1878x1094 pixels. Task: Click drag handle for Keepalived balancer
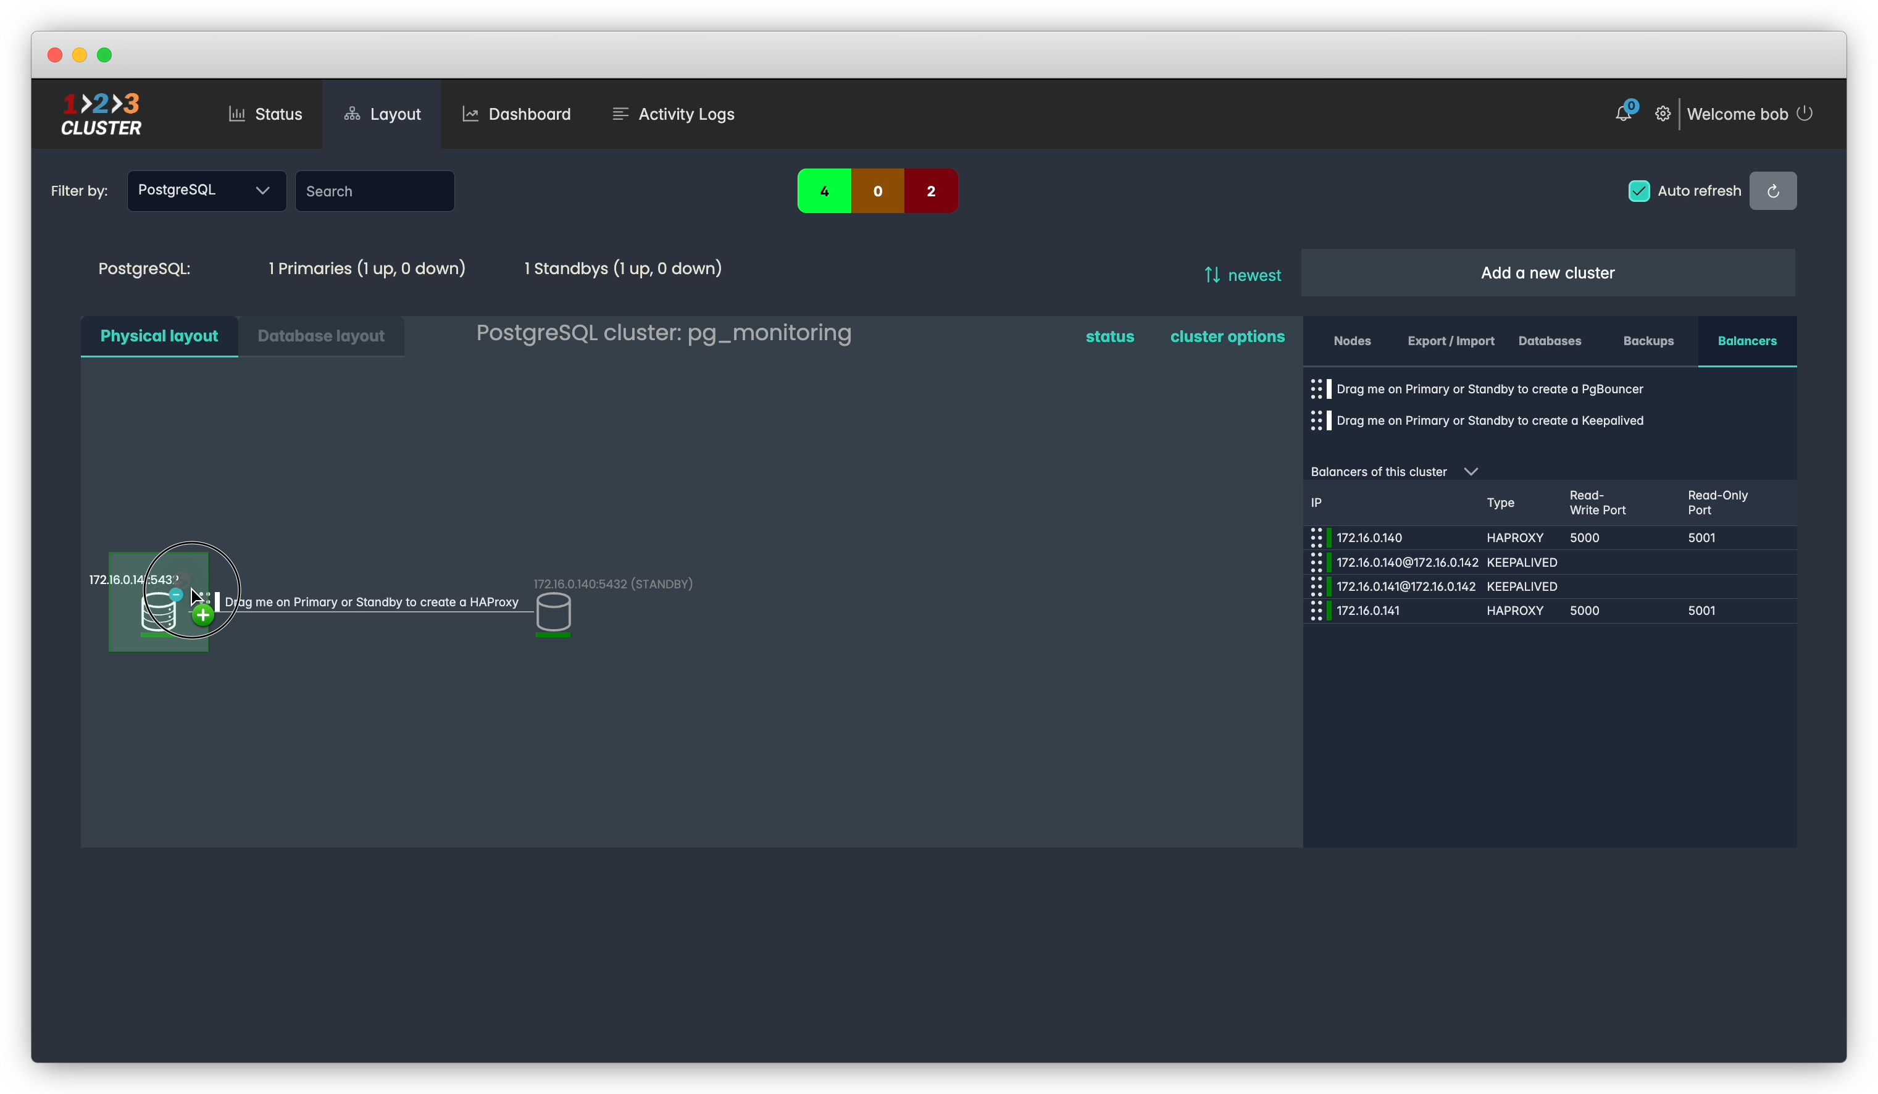1316,420
